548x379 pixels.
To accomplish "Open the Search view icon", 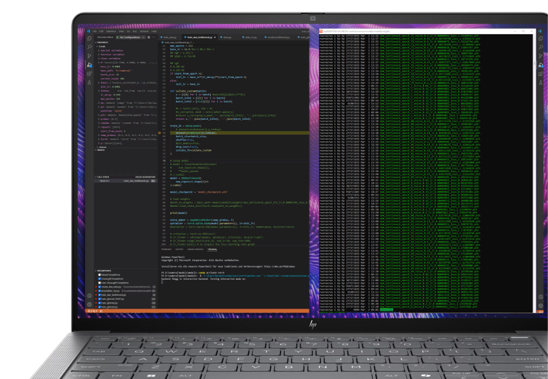I will [x=90, y=48].
